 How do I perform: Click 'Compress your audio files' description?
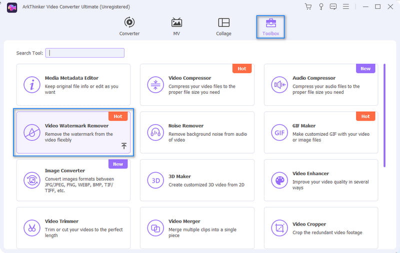coord(326,89)
